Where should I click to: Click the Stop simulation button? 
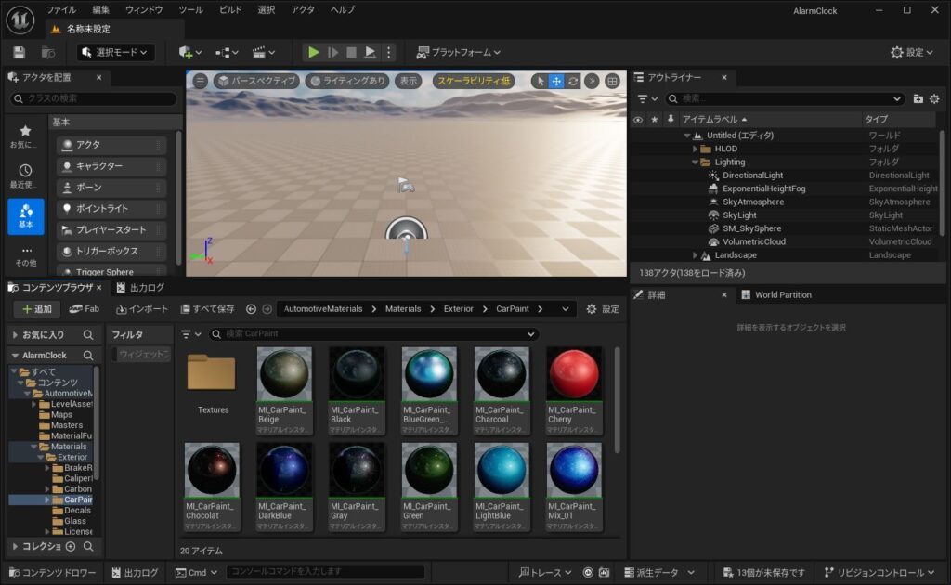tap(351, 53)
